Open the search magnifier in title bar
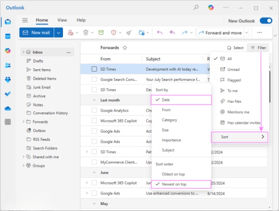279x211 pixels. (x=196, y=8)
